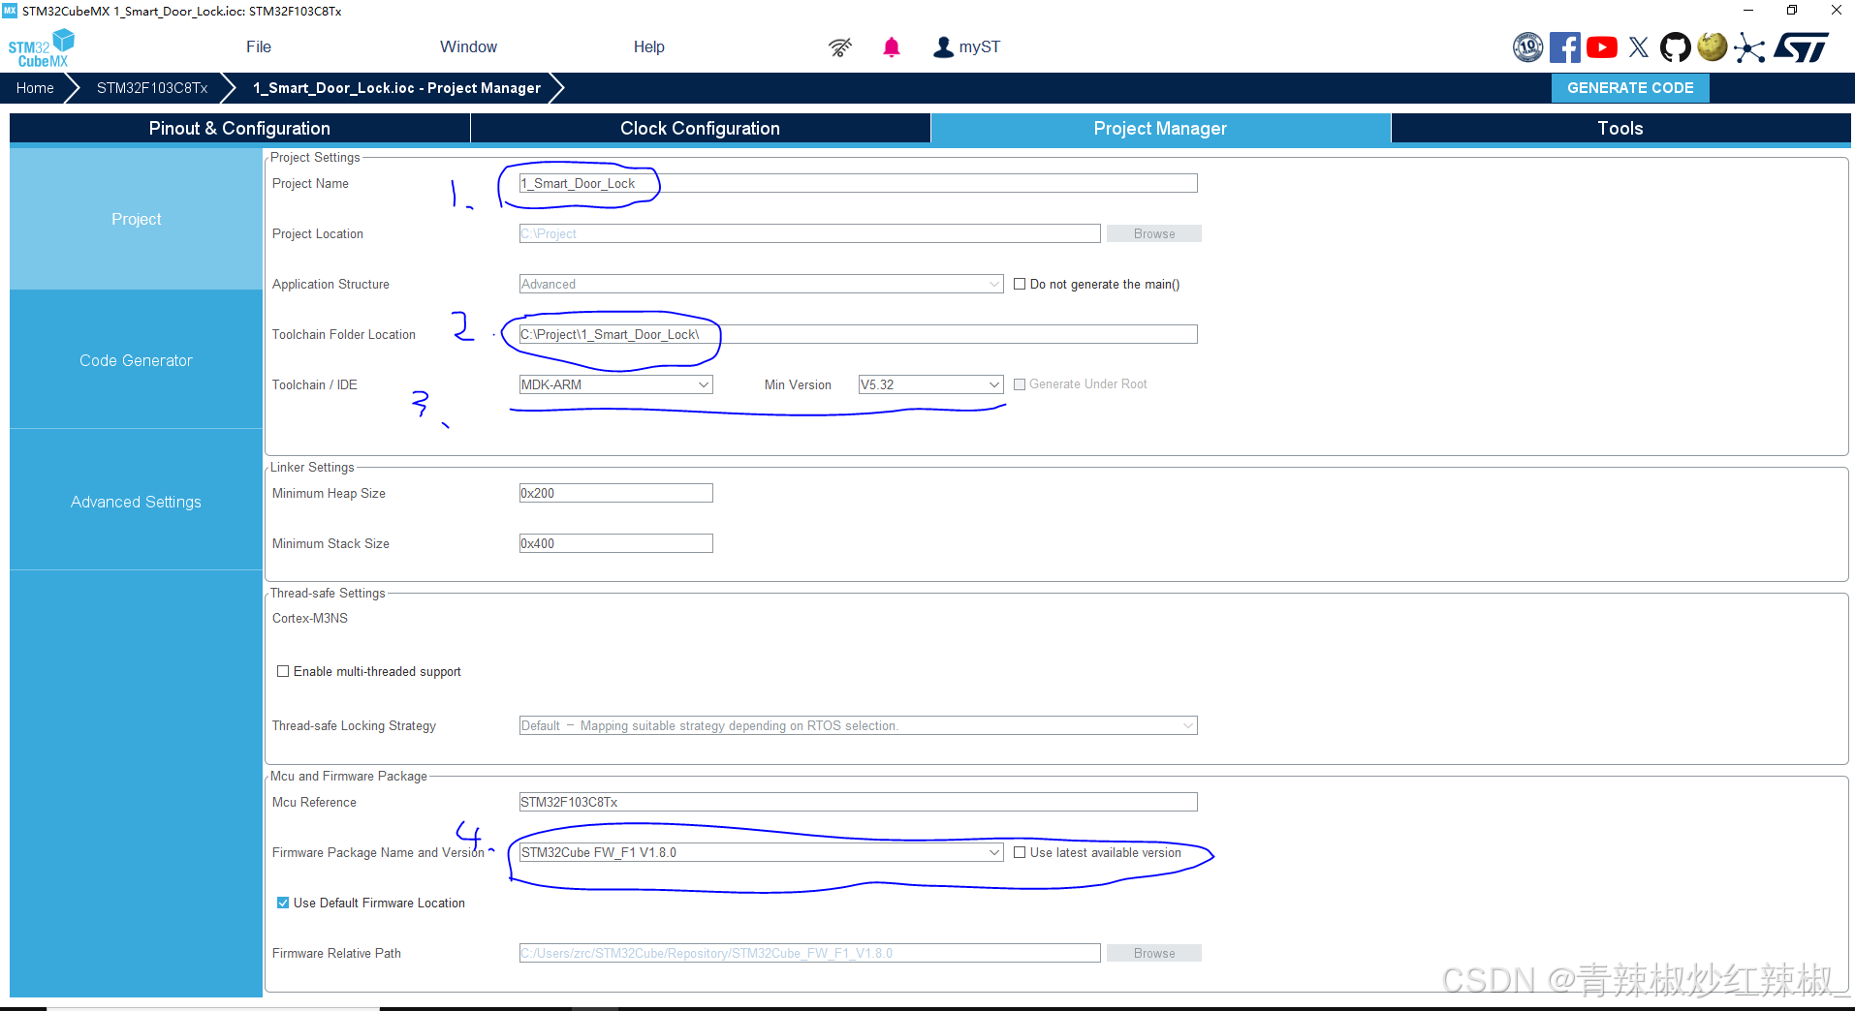
Task: Open the Application Structure dropdown
Action: click(761, 284)
